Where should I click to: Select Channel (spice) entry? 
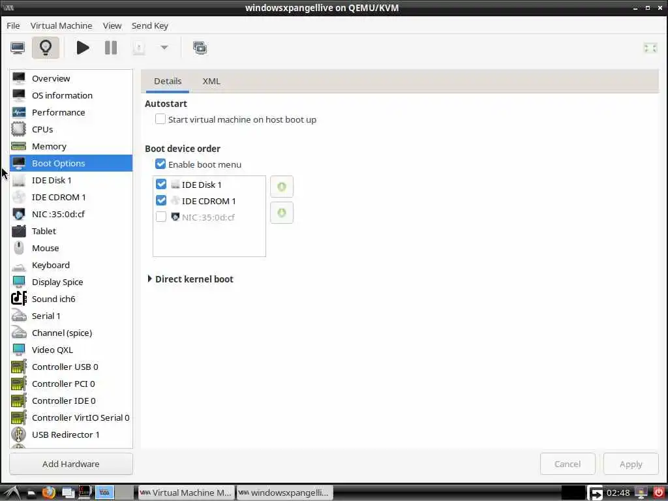71,333
